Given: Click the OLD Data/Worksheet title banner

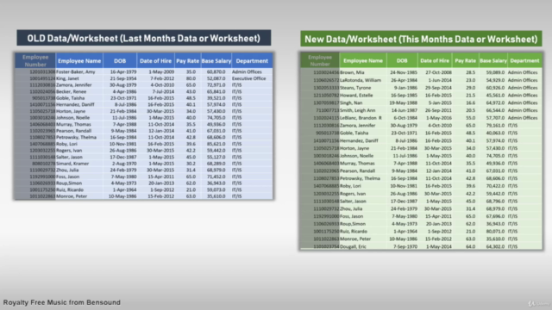Looking at the screenshot, I should tap(144, 38).
